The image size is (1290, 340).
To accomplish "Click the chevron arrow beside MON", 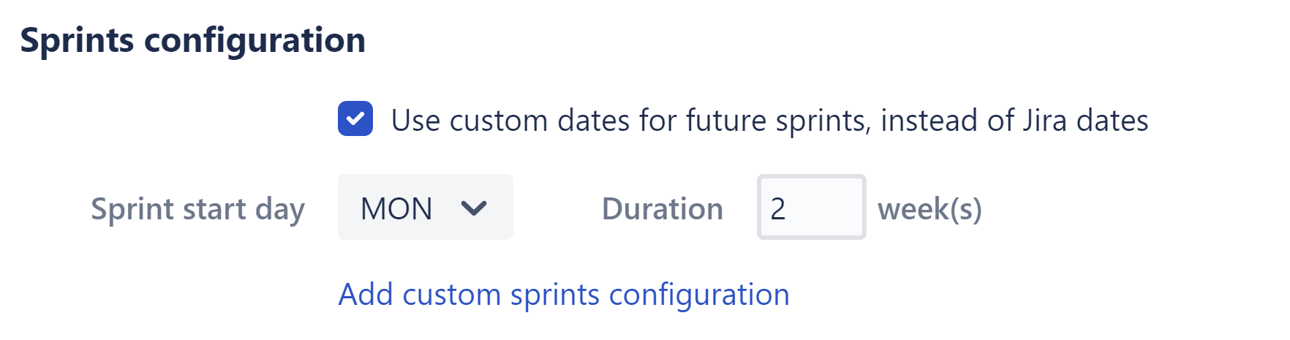I will pos(474,208).
